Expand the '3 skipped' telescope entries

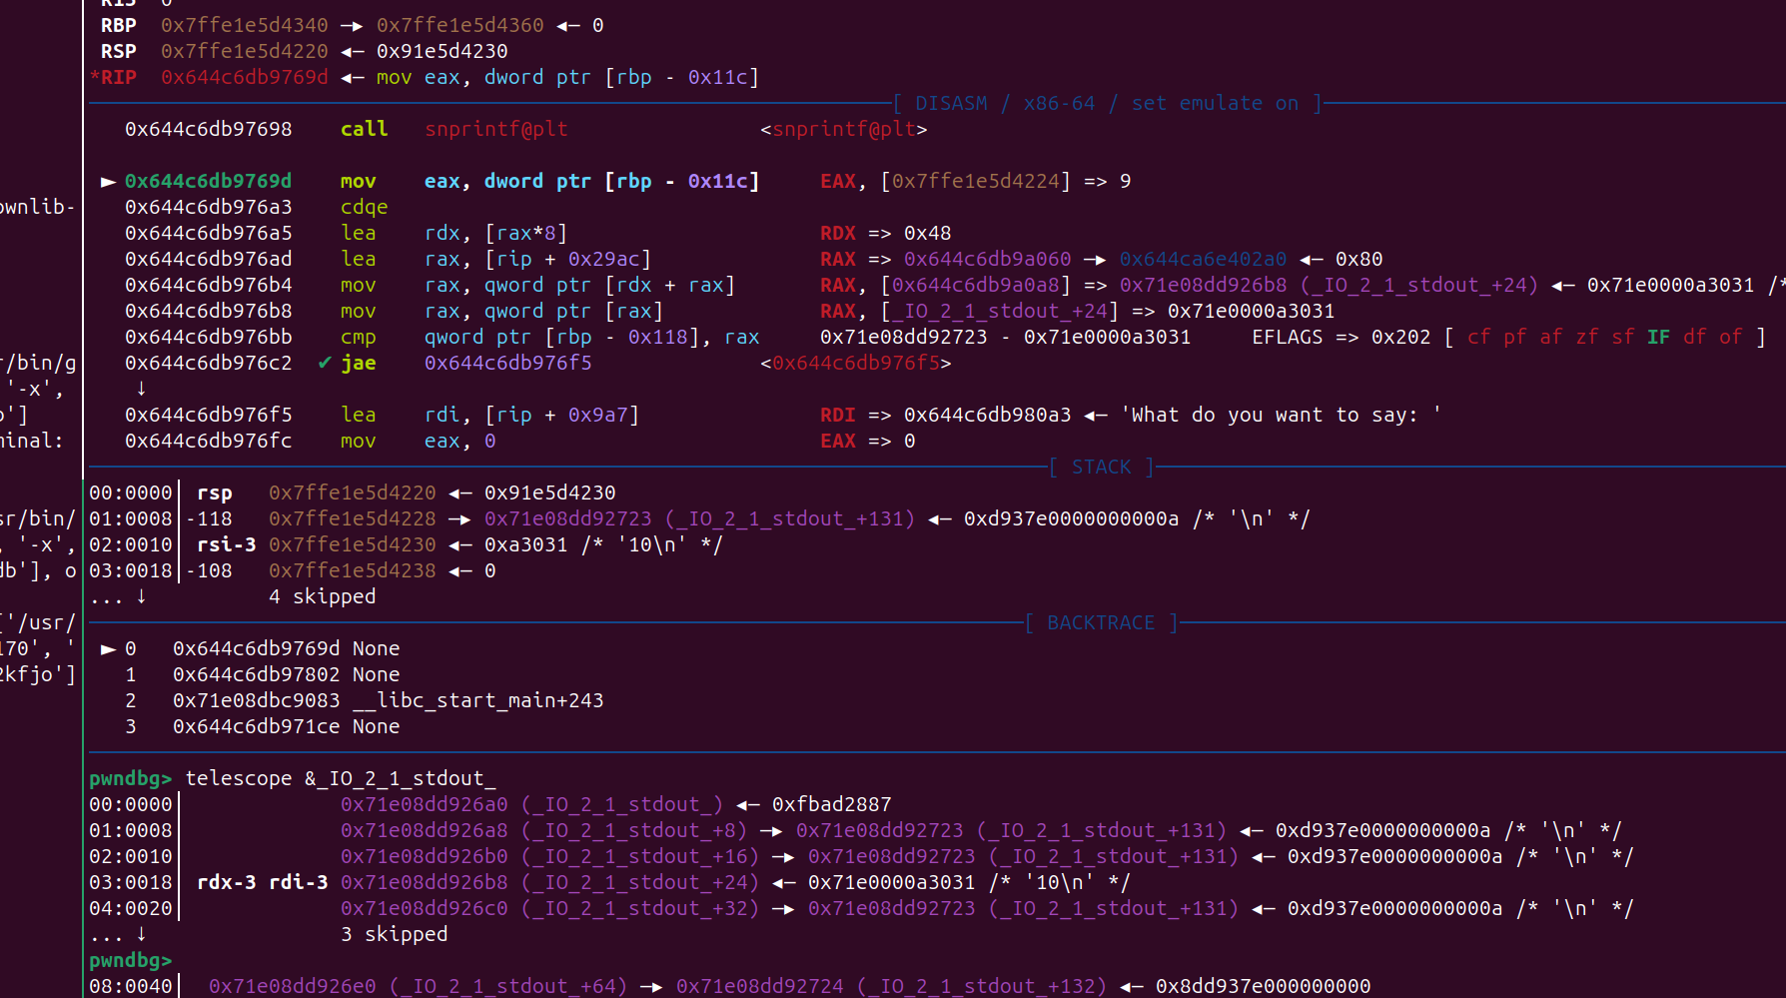(x=395, y=933)
